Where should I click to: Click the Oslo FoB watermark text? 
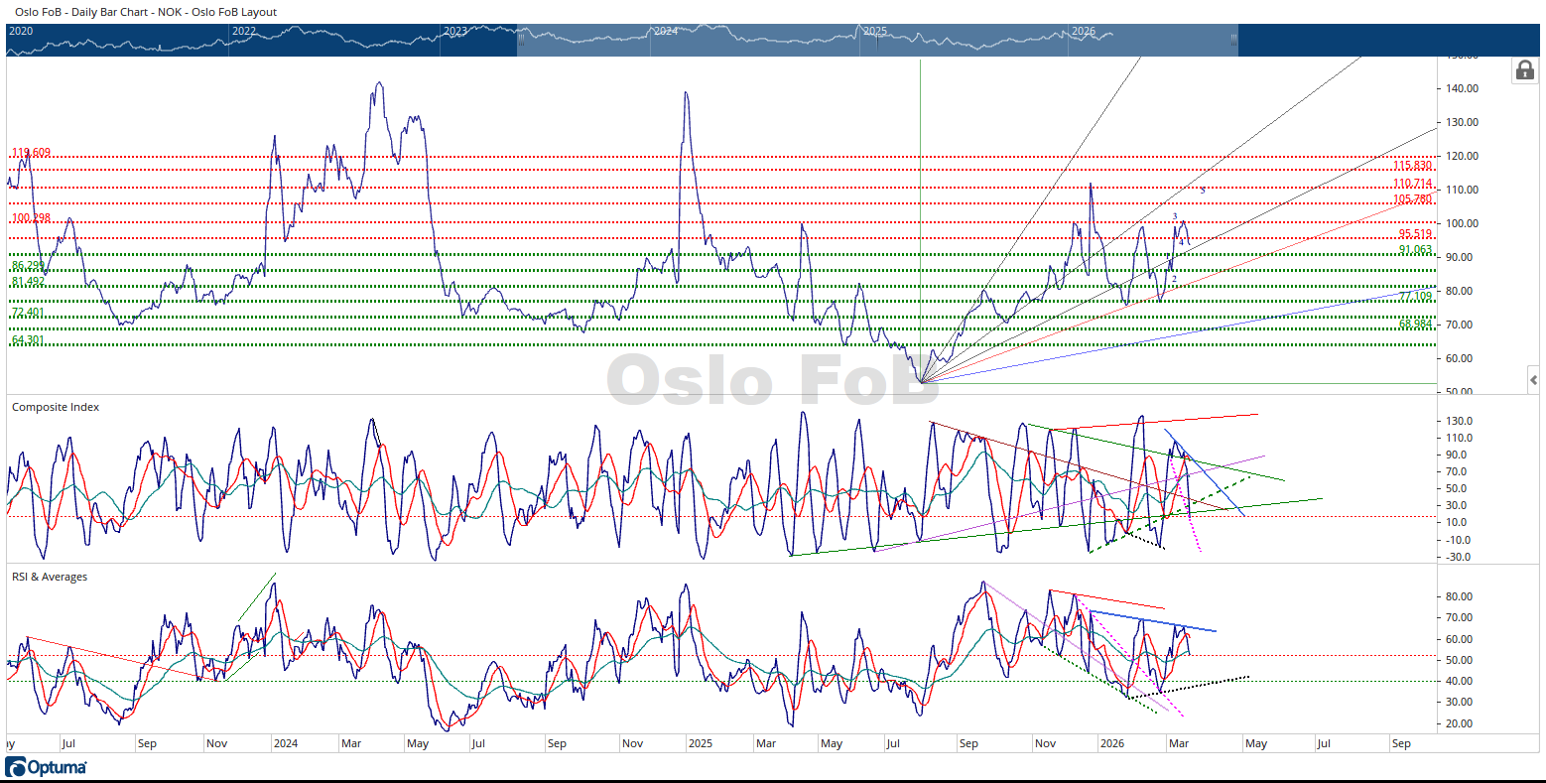click(x=772, y=380)
